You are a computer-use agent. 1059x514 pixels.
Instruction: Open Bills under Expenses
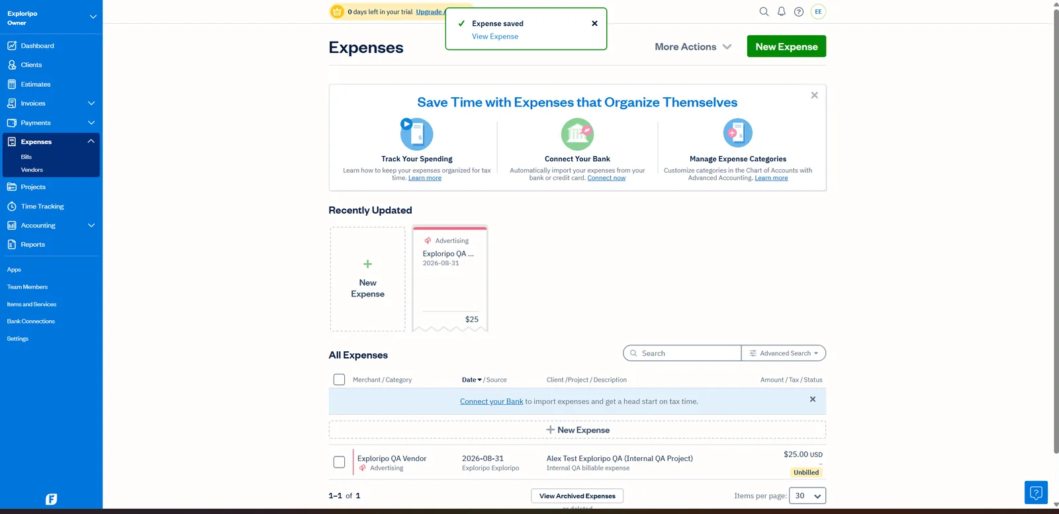(x=26, y=157)
